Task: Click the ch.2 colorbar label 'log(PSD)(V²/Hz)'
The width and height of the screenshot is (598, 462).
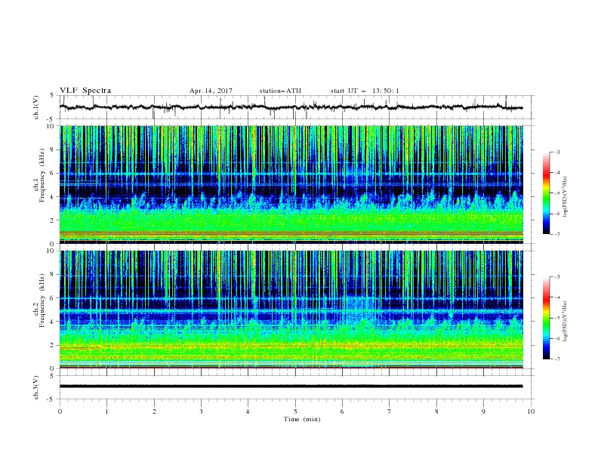Action: (566, 322)
